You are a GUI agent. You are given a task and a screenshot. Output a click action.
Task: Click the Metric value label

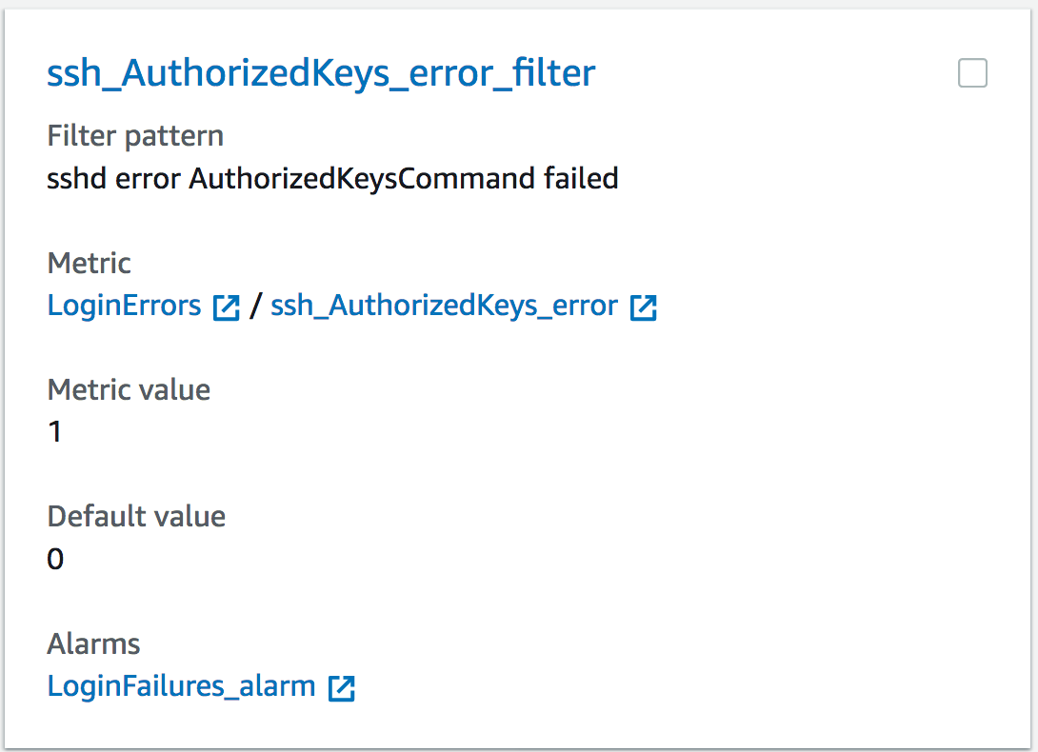130,390
